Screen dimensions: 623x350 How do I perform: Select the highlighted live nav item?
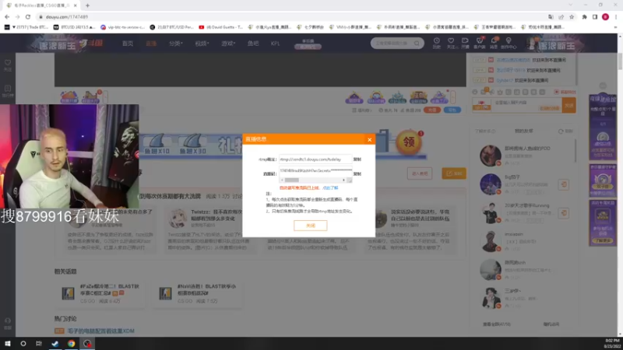(x=151, y=44)
